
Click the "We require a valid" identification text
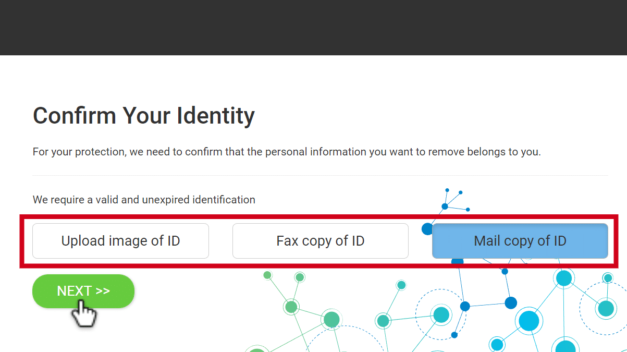[144, 200]
